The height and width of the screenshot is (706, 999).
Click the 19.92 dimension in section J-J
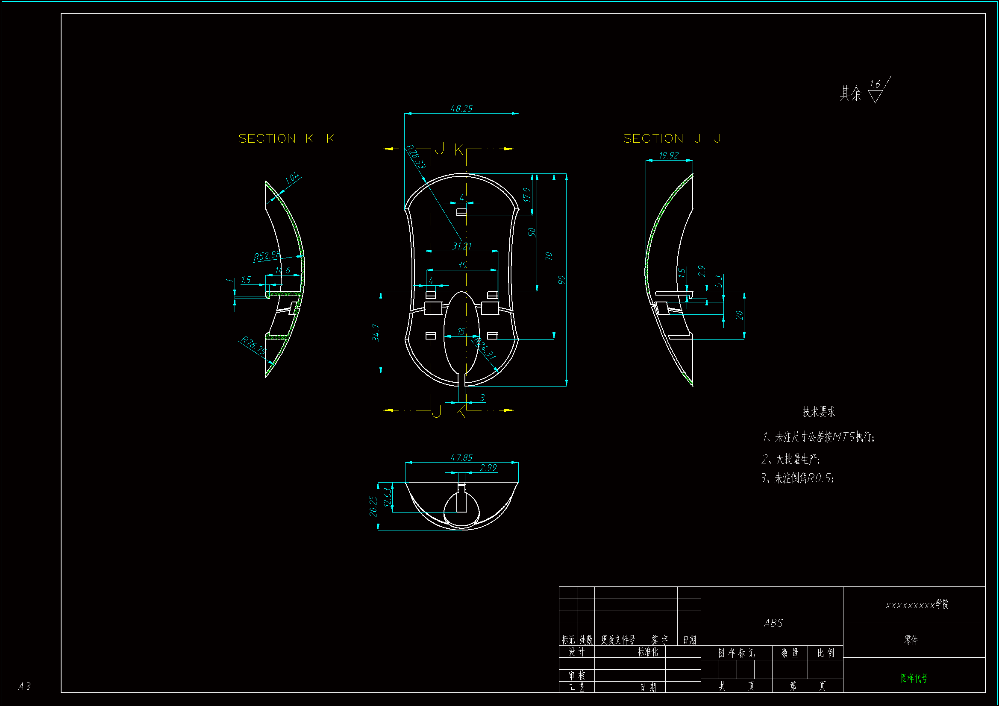(x=669, y=155)
